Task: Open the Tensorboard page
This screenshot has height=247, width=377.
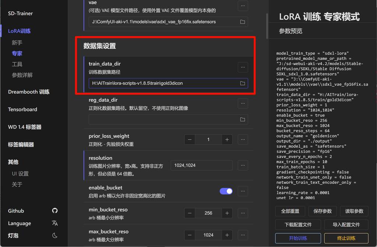Action: (x=22, y=109)
